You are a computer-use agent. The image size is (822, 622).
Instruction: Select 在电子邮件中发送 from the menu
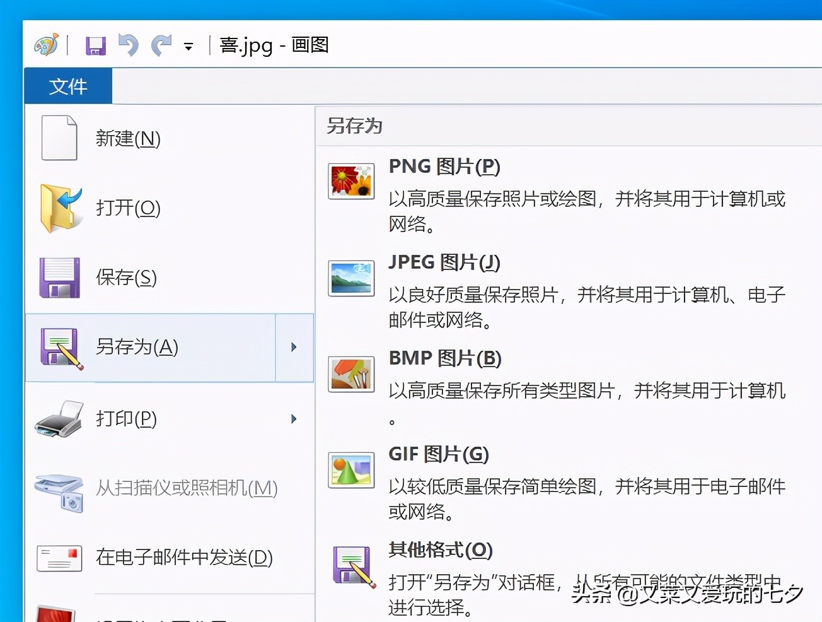(182, 558)
